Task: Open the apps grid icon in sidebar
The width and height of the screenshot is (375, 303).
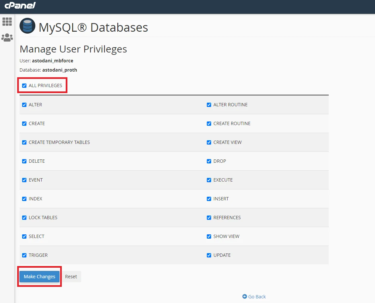Action: coord(7,22)
